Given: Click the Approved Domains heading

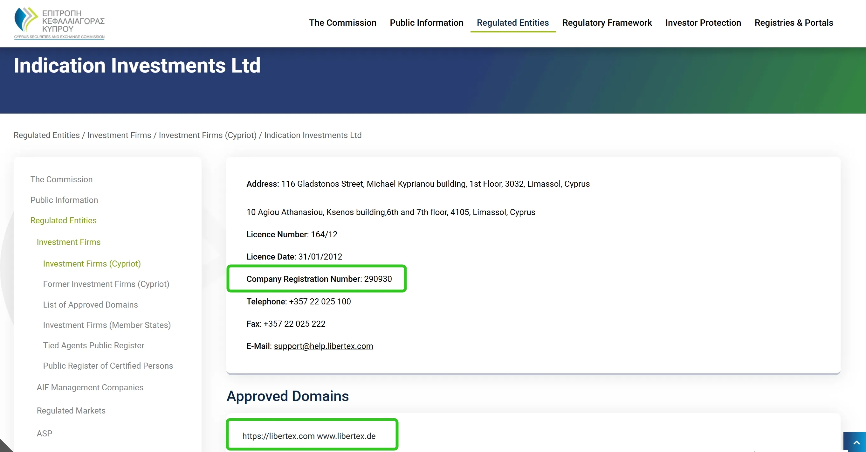Looking at the screenshot, I should 287,396.
